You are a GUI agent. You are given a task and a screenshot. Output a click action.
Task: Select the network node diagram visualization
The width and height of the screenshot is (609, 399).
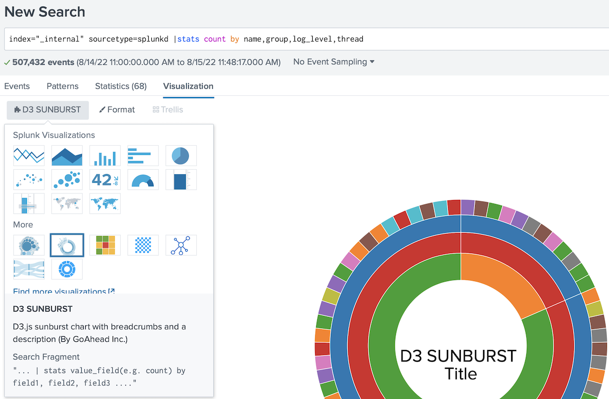tap(181, 245)
